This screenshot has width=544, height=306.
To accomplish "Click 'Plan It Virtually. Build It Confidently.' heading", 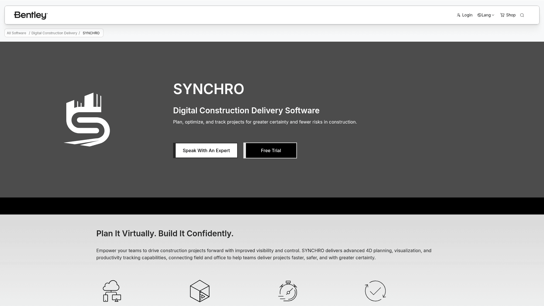I will [165, 233].
